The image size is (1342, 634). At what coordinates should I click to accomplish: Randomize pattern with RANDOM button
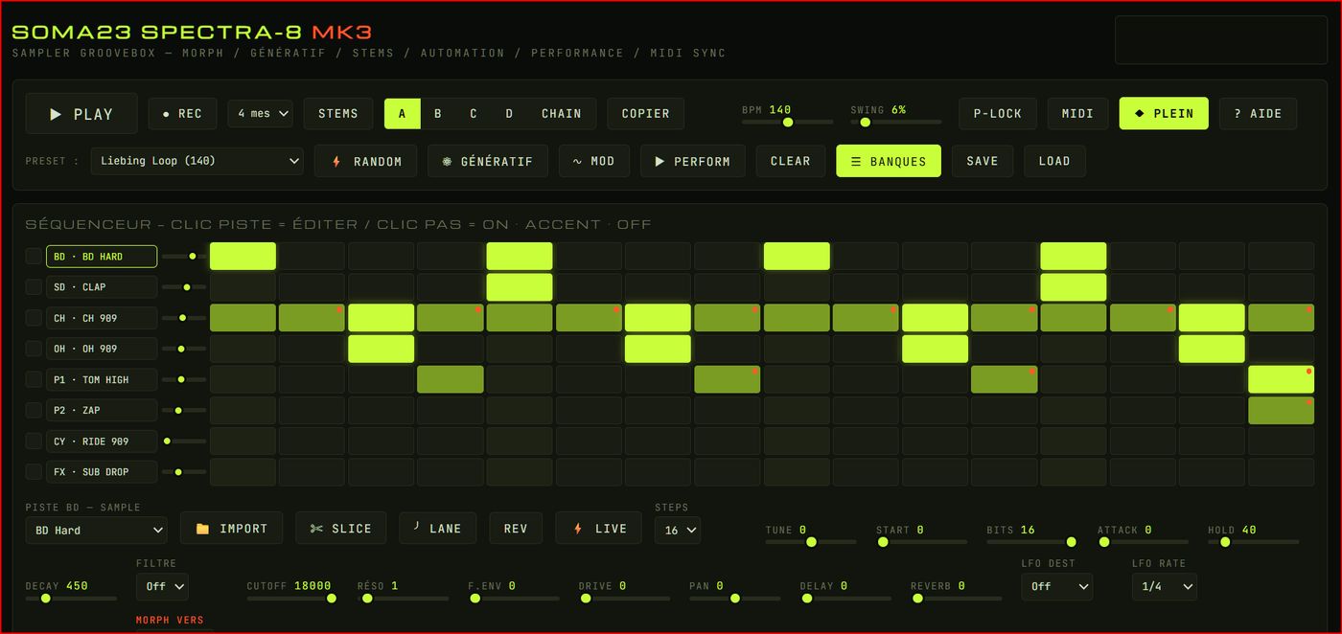(x=365, y=161)
